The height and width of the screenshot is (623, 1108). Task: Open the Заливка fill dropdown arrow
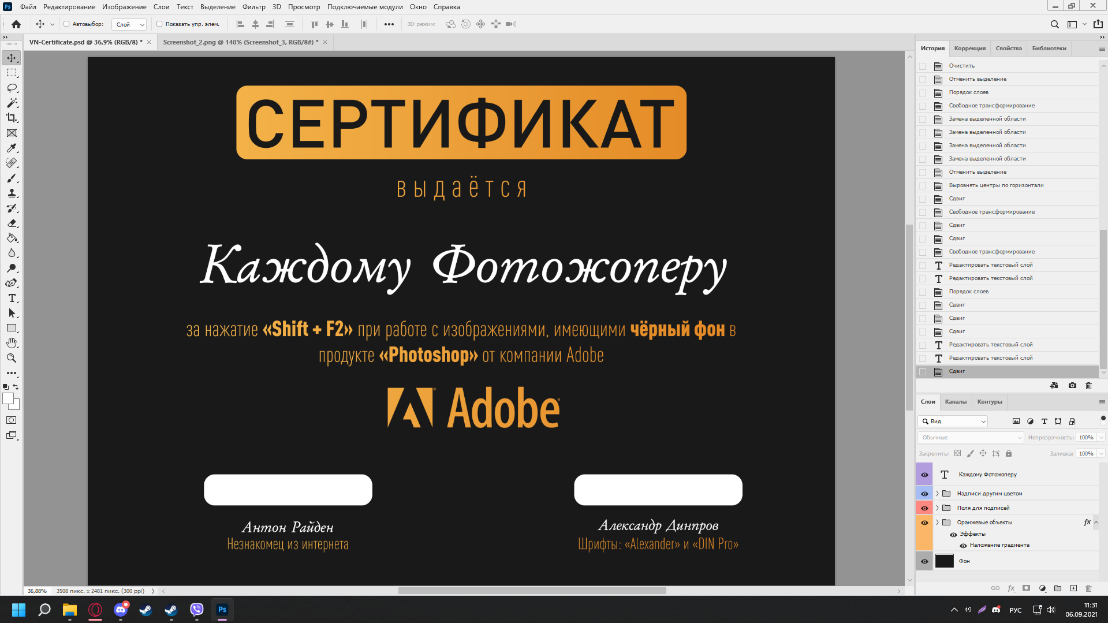(1101, 454)
